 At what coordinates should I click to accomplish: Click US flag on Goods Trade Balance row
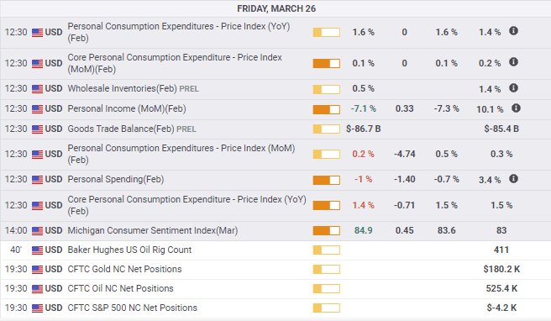click(37, 129)
